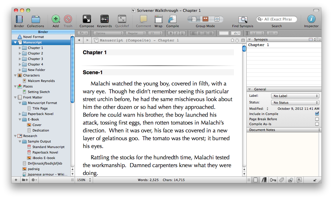Center align the text
This screenshot has width=333, height=199.
[199, 33]
